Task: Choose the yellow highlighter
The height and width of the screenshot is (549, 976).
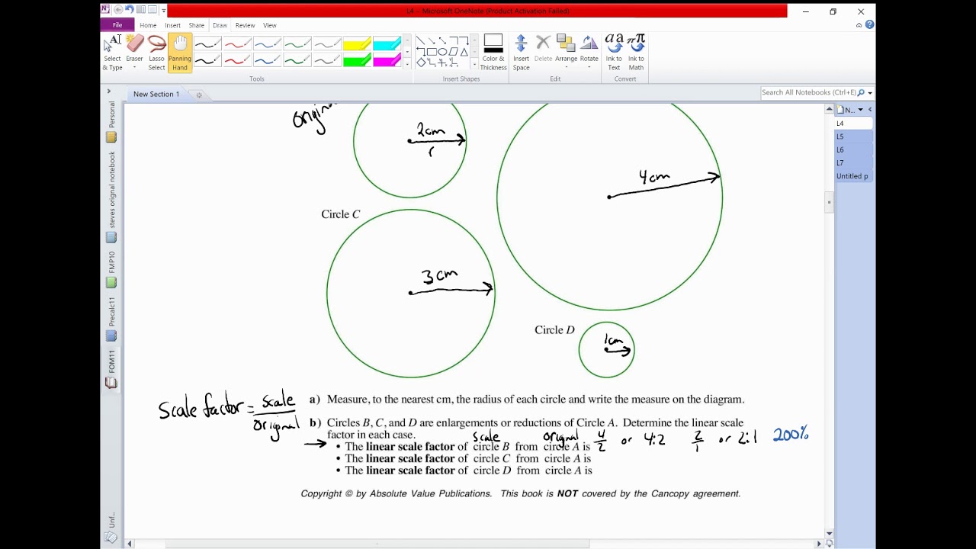Action: tap(356, 44)
